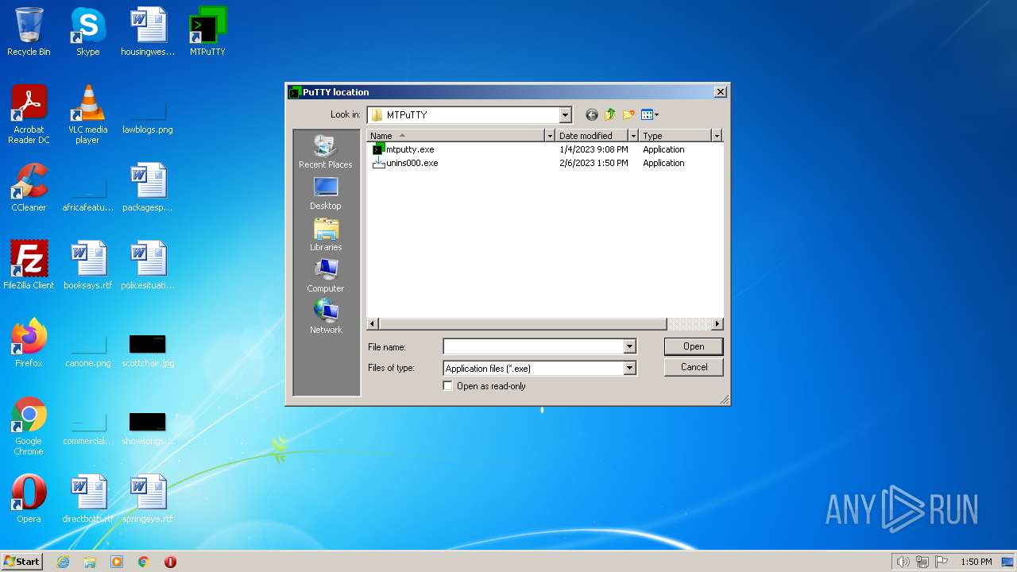Viewport: 1017px width, 572px height.
Task: Select Google Chrome desktop shortcut
Action: [x=29, y=427]
